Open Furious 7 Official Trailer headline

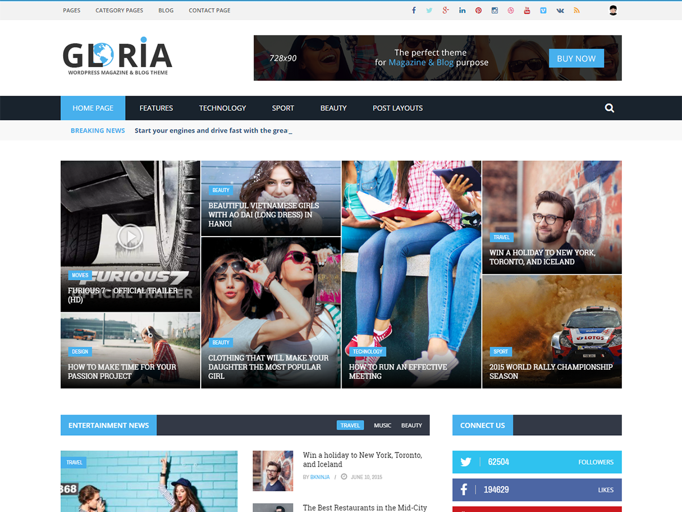tap(123, 295)
